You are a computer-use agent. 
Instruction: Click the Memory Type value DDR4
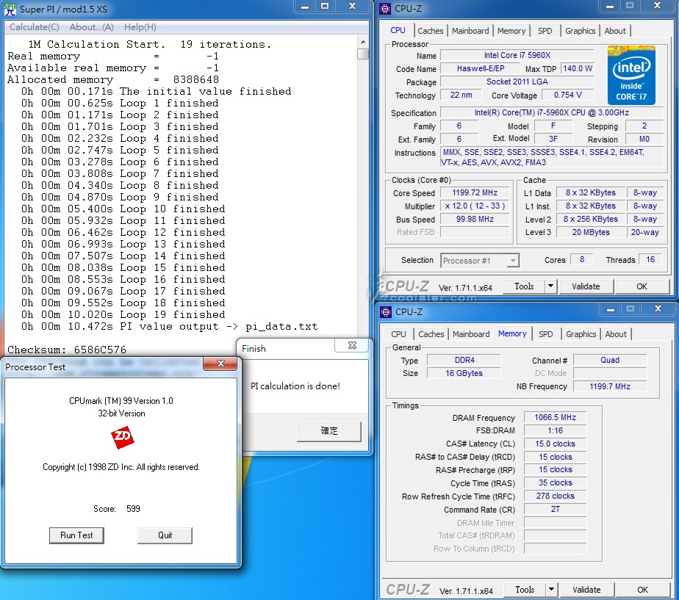[x=464, y=360]
